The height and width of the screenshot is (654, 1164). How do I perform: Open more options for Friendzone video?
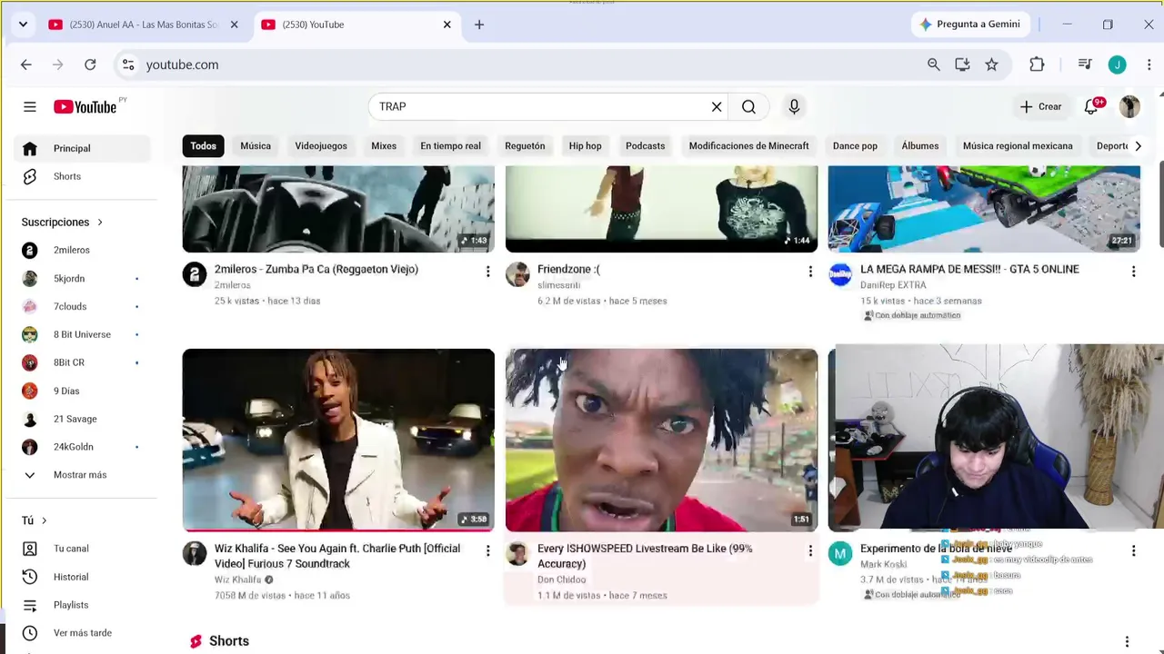[810, 271]
